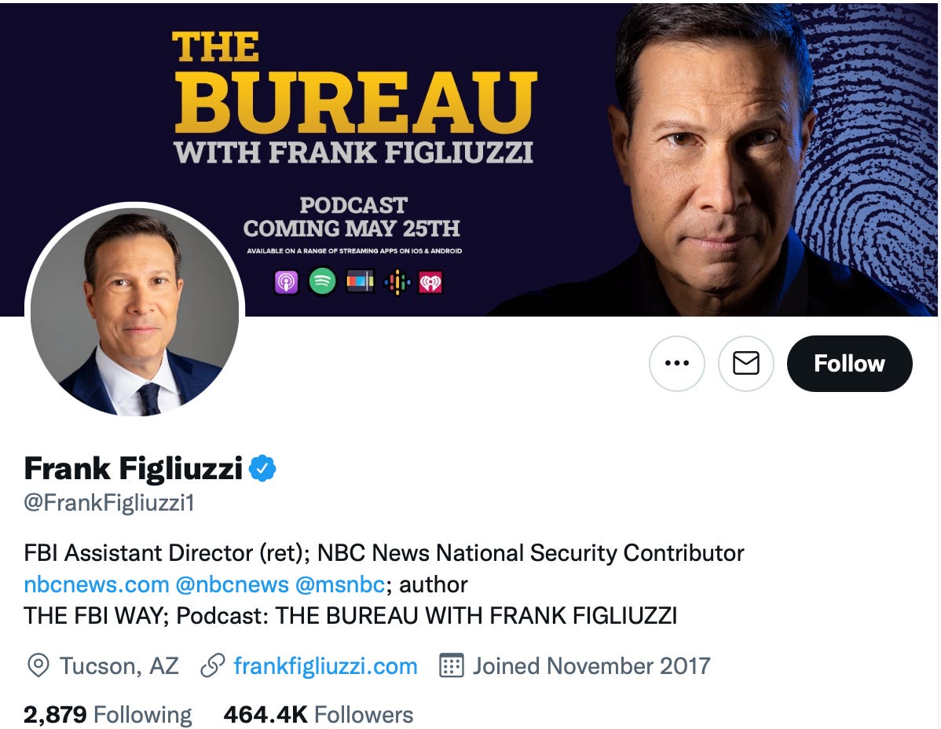Click the red iHeartRadio icon in banner
This screenshot has width=941, height=729.
[430, 281]
